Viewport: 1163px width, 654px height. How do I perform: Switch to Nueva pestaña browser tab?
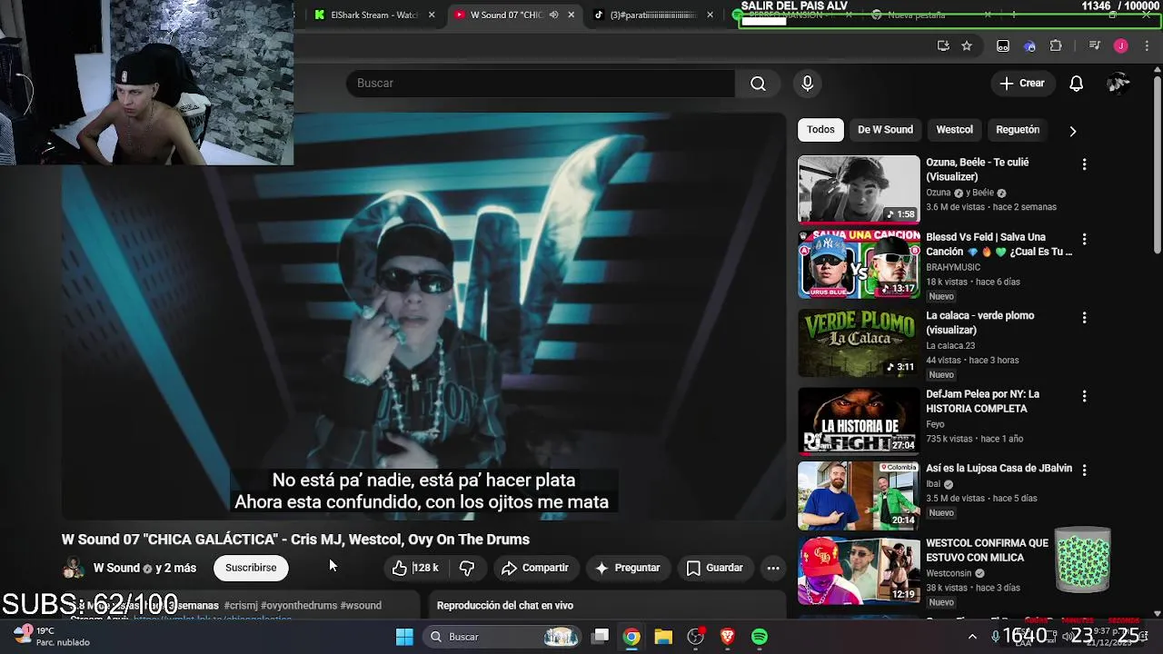(927, 15)
